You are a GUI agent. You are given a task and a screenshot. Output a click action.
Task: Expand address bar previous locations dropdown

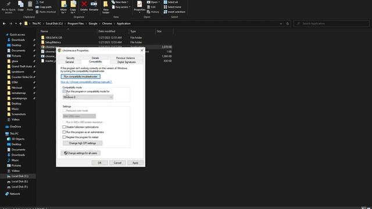[281, 24]
